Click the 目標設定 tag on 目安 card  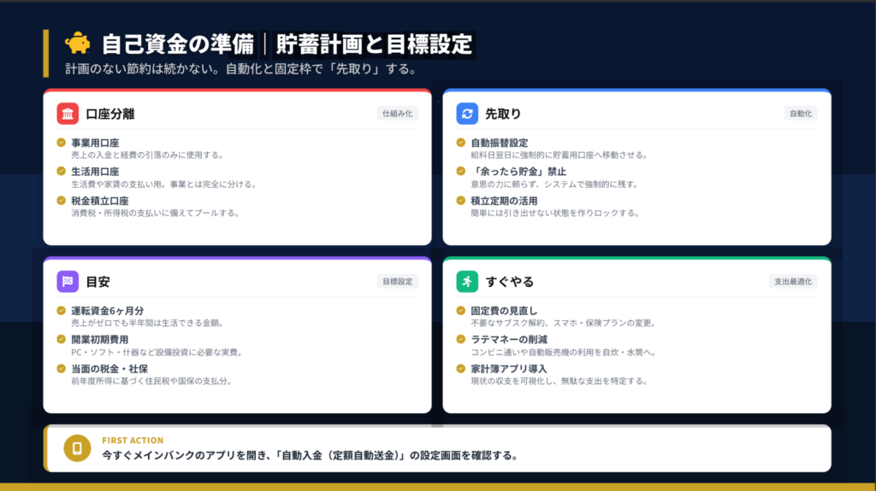pyautogui.click(x=397, y=281)
